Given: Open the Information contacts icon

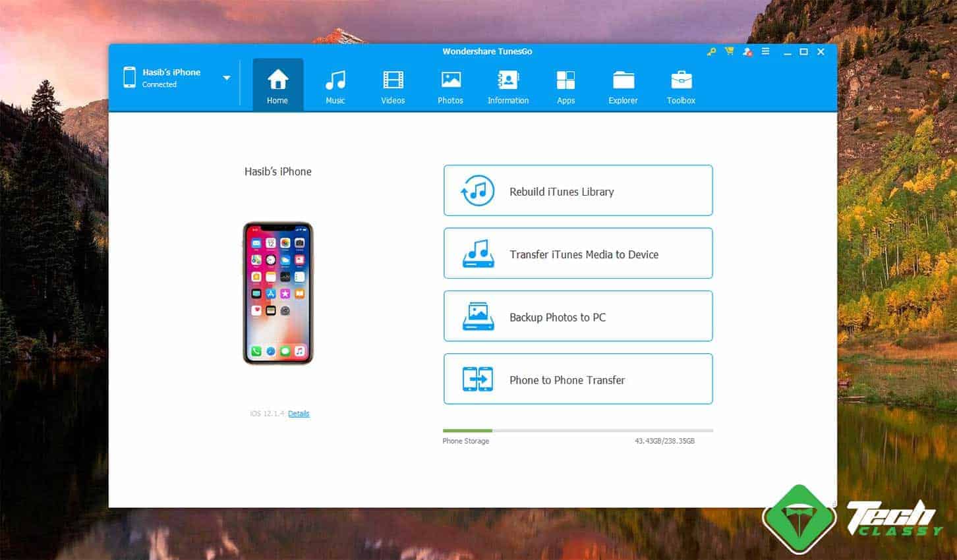Looking at the screenshot, I should (x=508, y=80).
